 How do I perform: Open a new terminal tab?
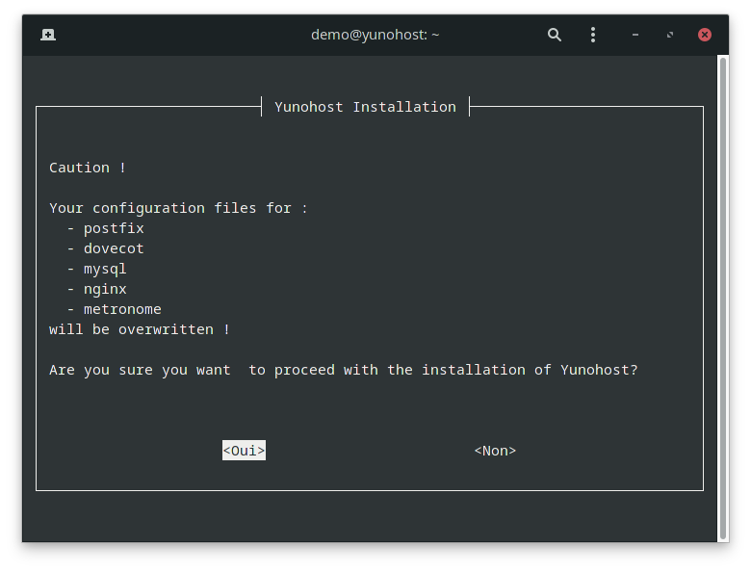tap(48, 35)
